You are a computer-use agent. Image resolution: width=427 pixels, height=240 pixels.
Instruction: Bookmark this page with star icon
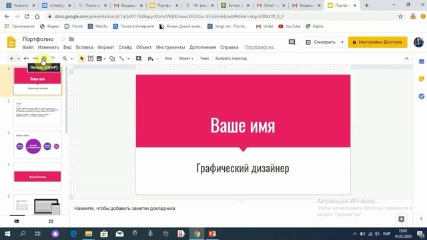(400, 17)
